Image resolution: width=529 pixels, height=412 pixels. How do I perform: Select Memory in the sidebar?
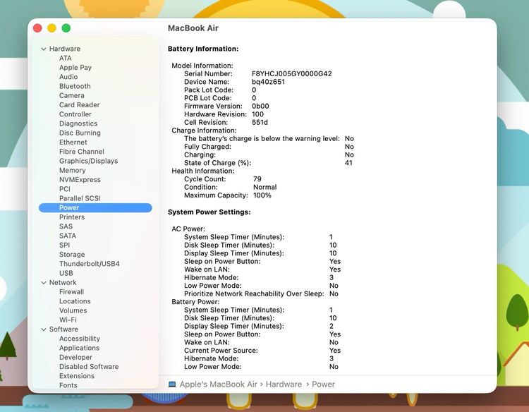72,171
